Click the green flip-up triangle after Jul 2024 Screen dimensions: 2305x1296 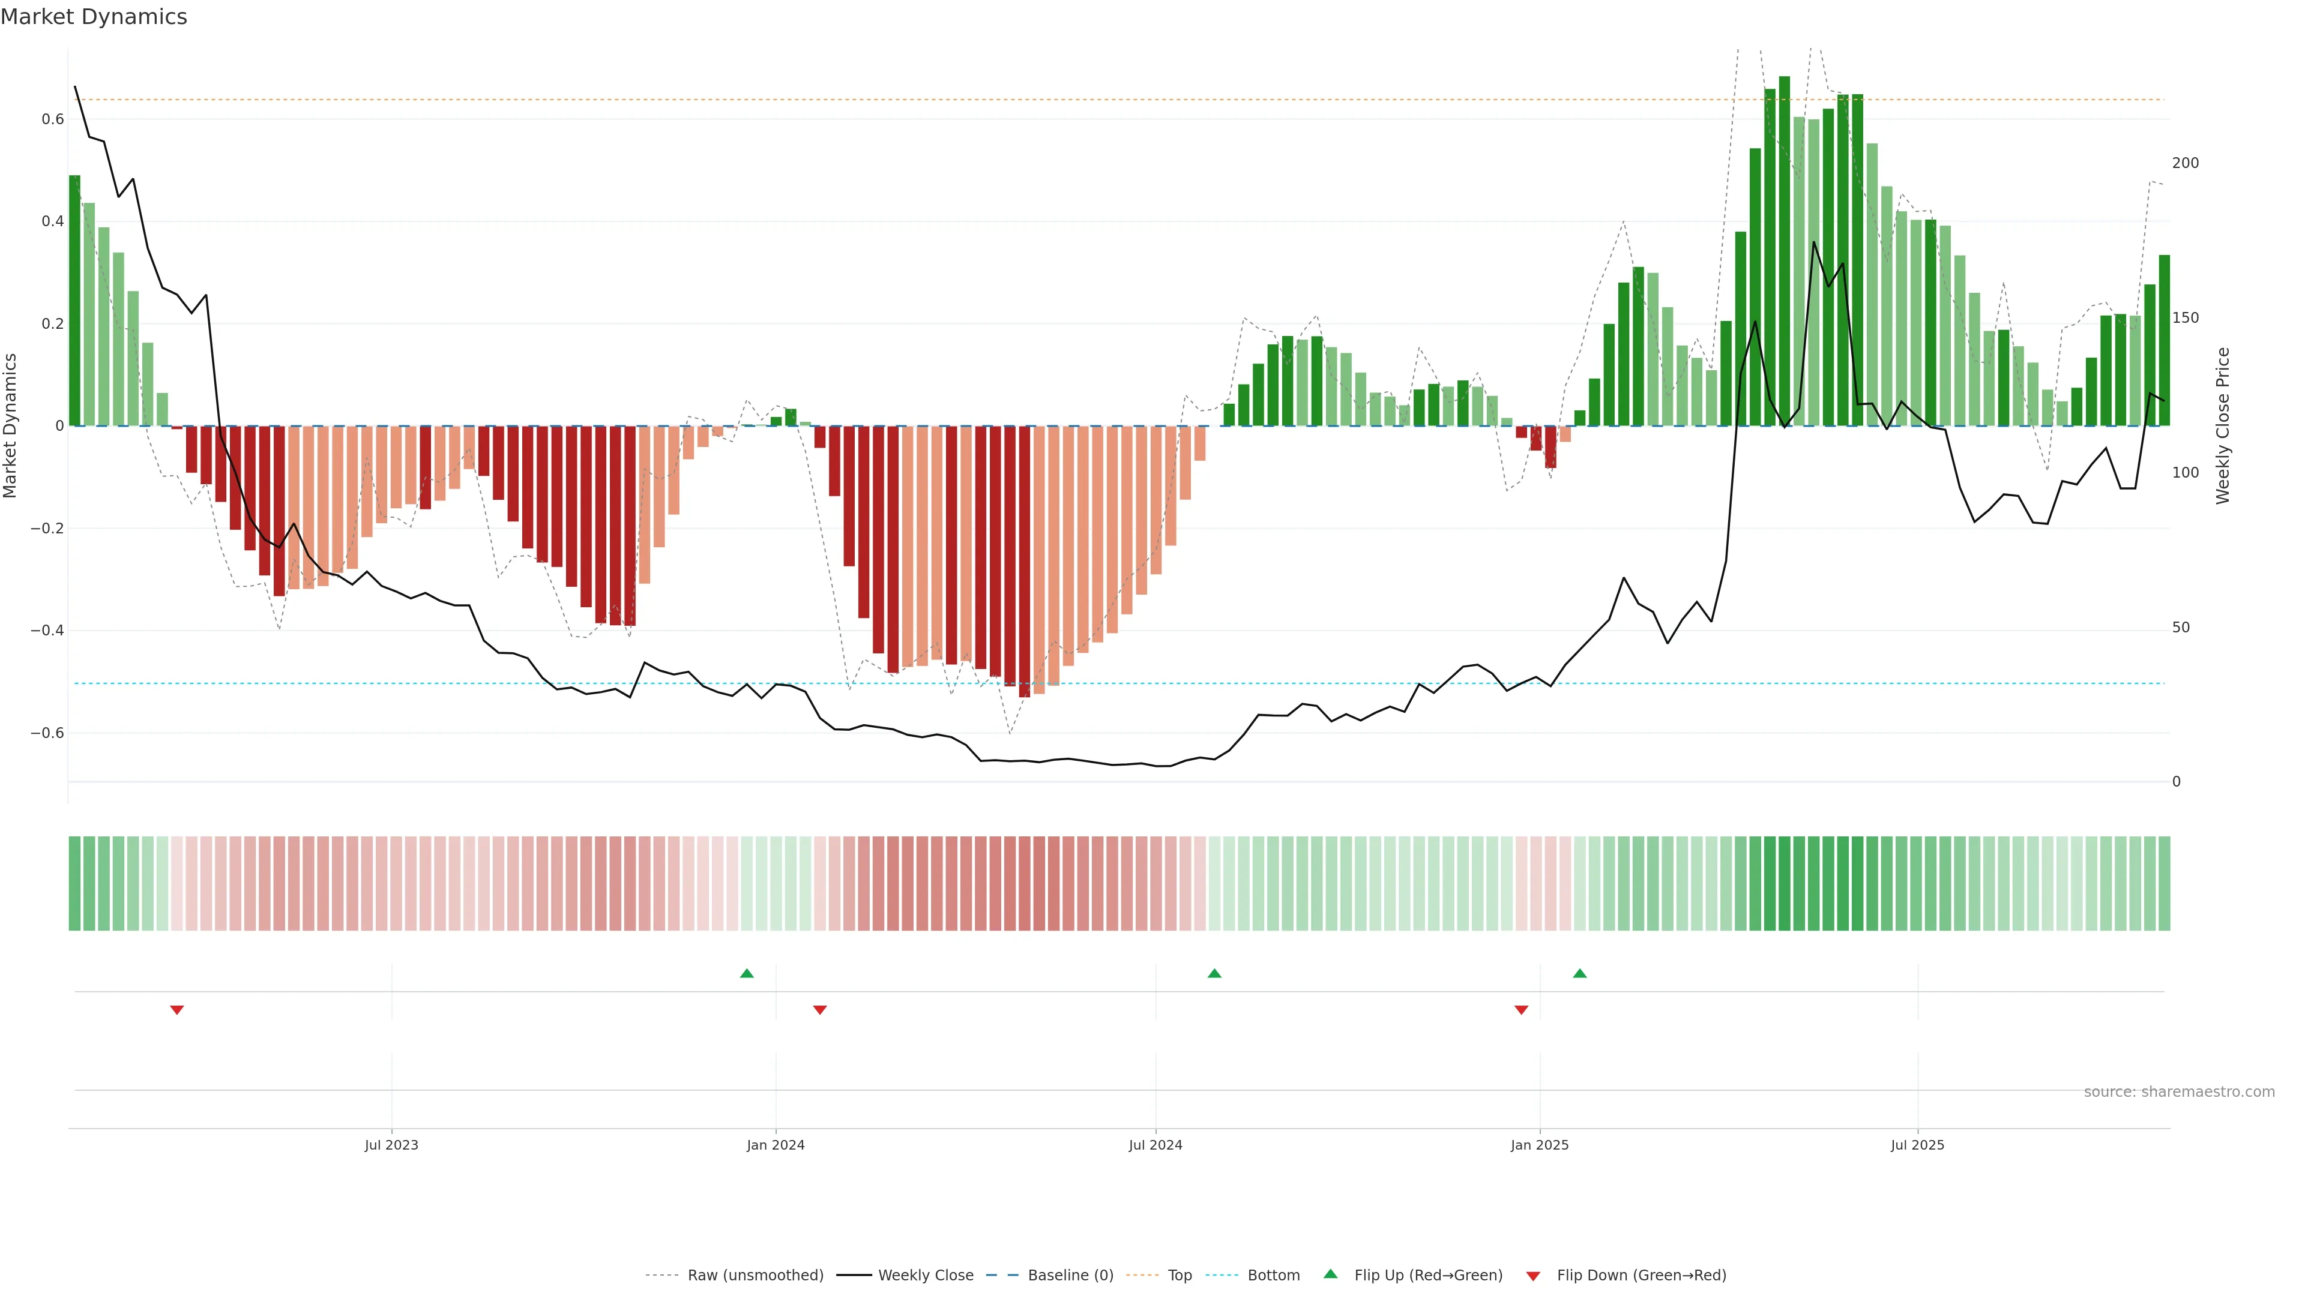tap(1214, 973)
